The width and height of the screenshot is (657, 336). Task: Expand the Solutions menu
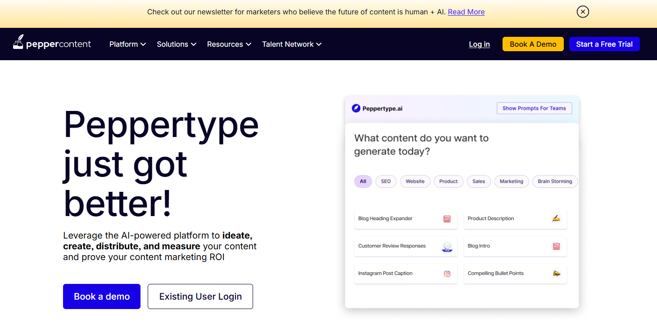pos(177,44)
